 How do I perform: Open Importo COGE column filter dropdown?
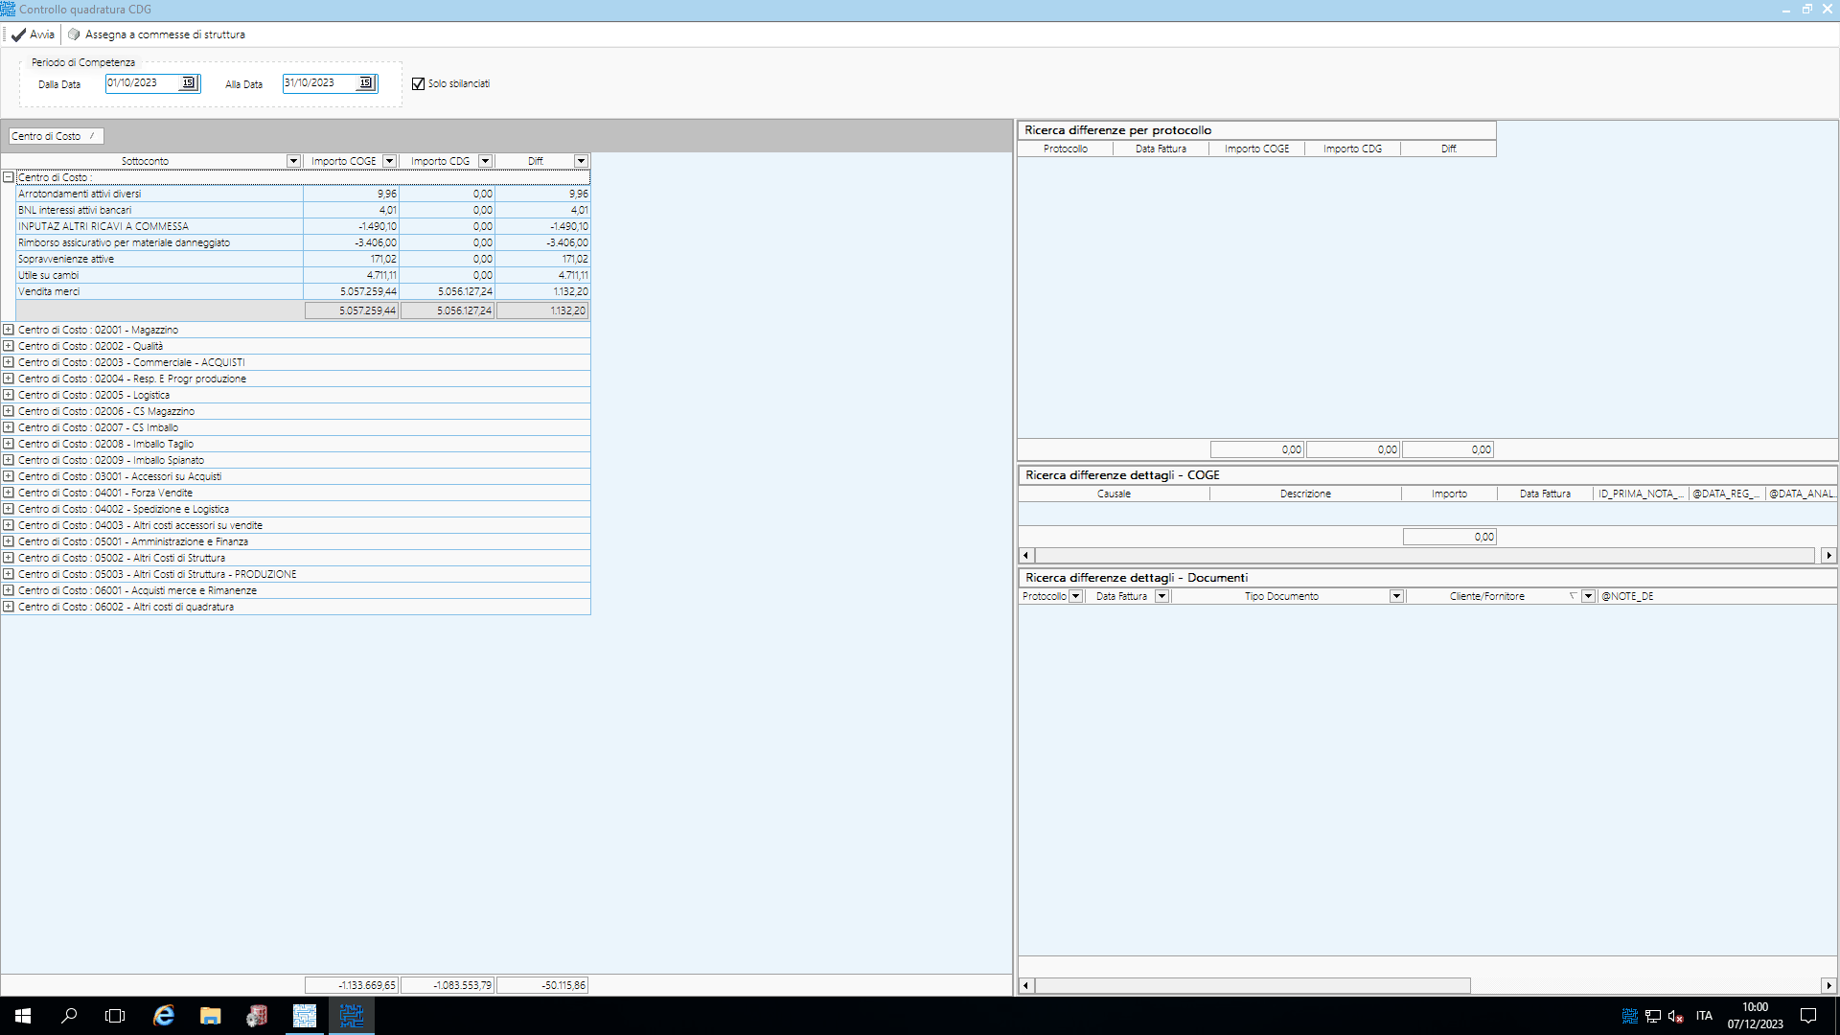pos(389,161)
